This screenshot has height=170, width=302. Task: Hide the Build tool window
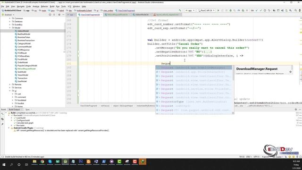point(300,110)
